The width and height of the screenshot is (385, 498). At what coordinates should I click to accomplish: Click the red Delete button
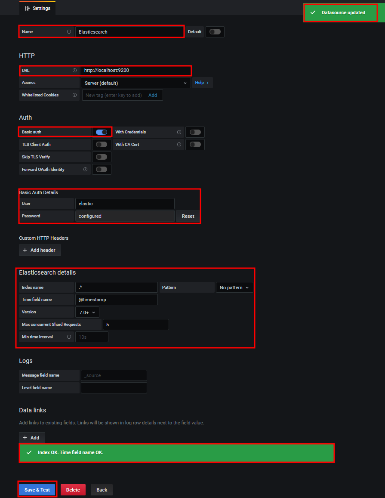tap(73, 490)
